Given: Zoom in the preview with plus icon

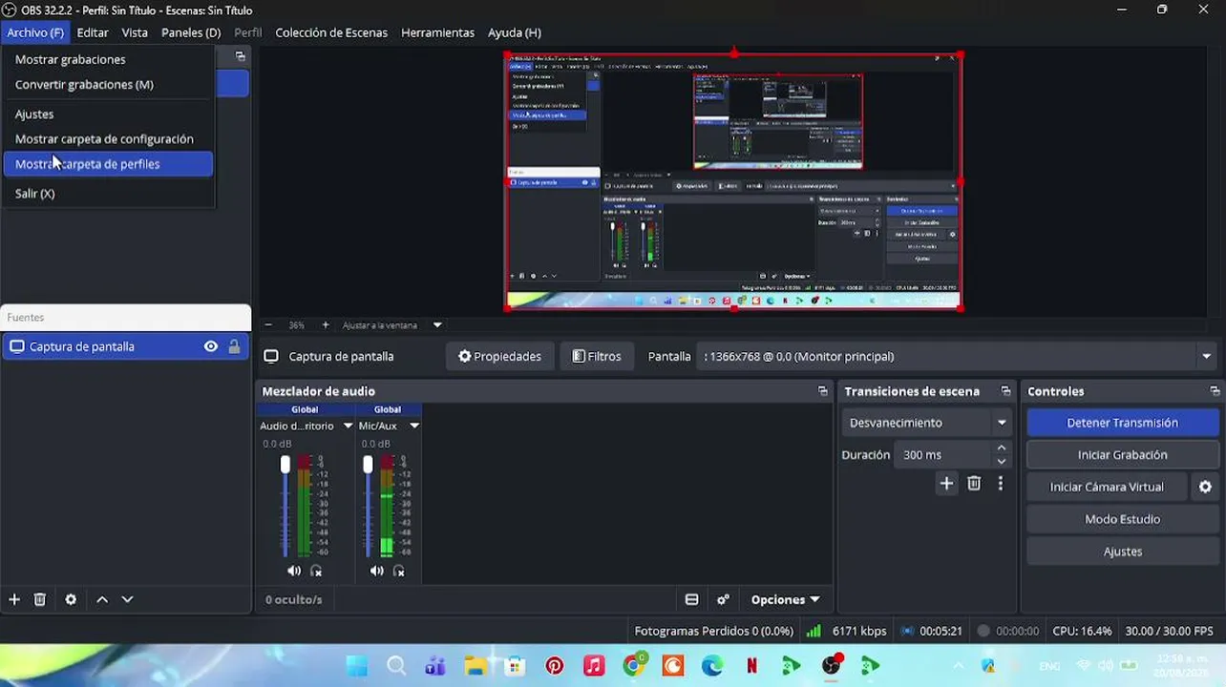Looking at the screenshot, I should point(326,324).
